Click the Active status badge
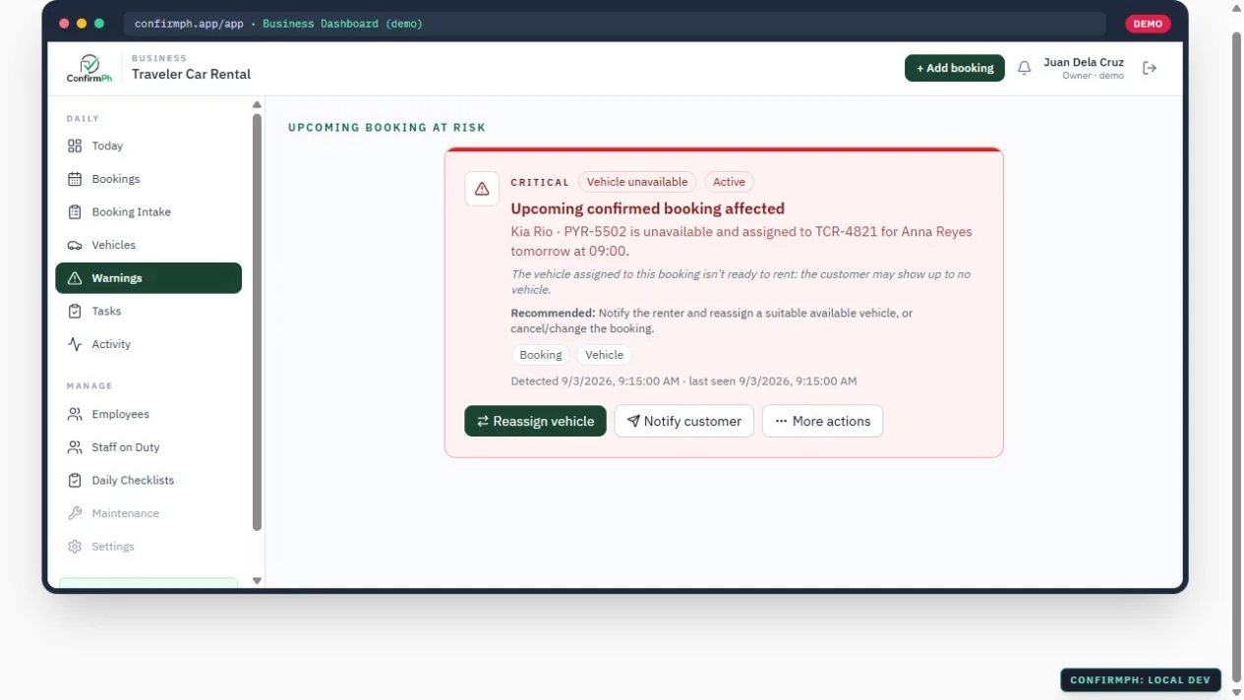This screenshot has height=700, width=1244. [x=729, y=182]
